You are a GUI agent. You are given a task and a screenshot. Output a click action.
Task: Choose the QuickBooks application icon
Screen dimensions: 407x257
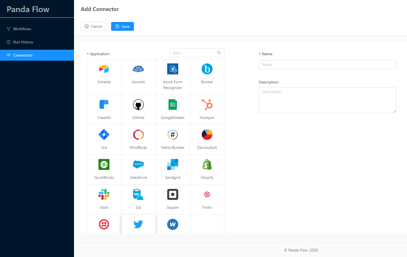pyautogui.click(x=104, y=164)
